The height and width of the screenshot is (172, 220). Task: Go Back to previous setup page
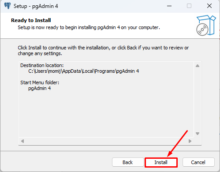click(128, 162)
